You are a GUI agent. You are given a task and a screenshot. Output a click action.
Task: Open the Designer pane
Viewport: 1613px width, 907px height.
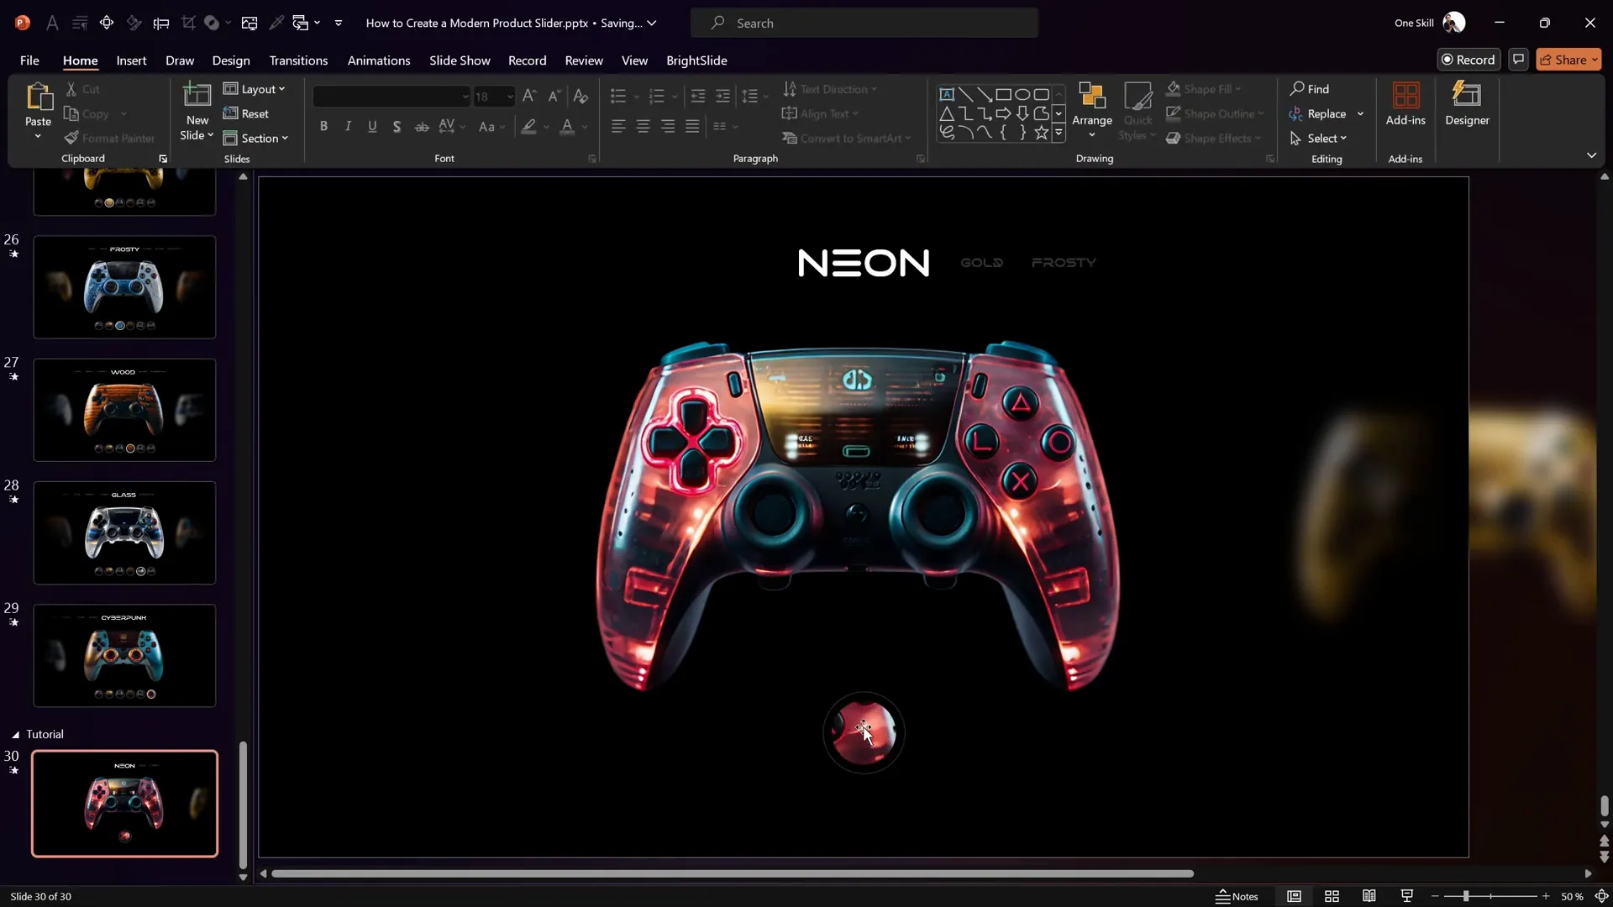pos(1467,104)
